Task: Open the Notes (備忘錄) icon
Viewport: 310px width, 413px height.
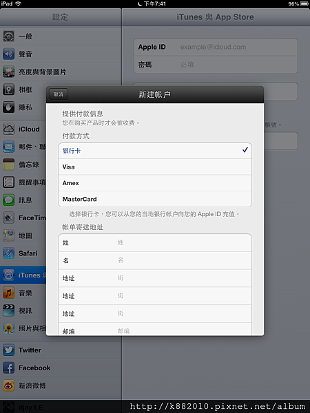Action: [8, 165]
